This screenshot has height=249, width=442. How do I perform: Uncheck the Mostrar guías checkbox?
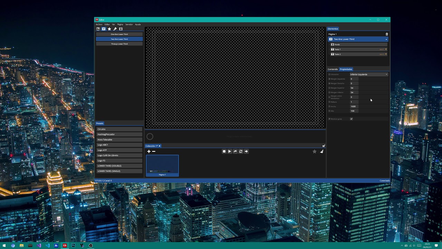click(351, 119)
